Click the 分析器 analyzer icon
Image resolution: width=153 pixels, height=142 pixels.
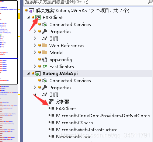click(x=51, y=102)
